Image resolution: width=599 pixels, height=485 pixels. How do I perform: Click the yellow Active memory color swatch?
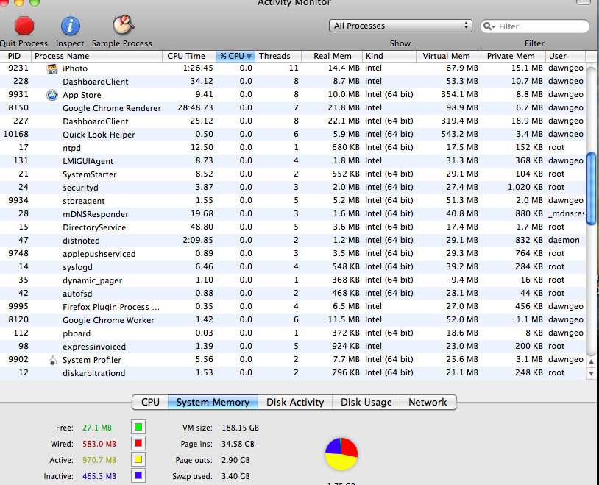coord(138,459)
